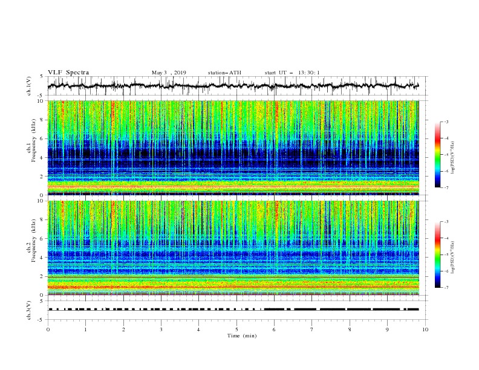Click time axis tick label "3"

tap(161, 329)
